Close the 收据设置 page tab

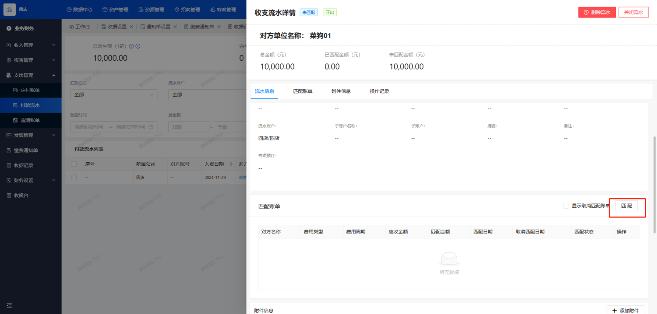point(131,27)
